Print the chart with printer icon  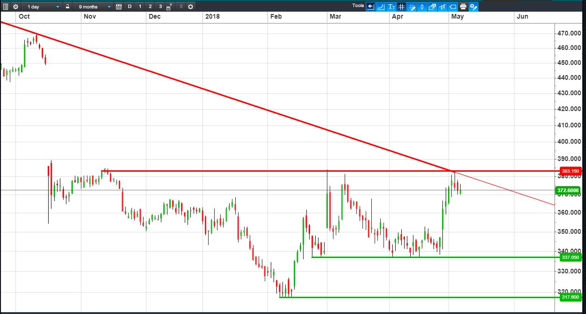(463, 7)
